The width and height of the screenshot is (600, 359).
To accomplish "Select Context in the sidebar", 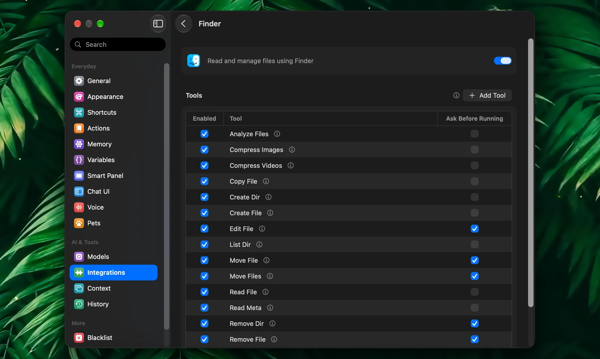I will [x=113, y=288].
